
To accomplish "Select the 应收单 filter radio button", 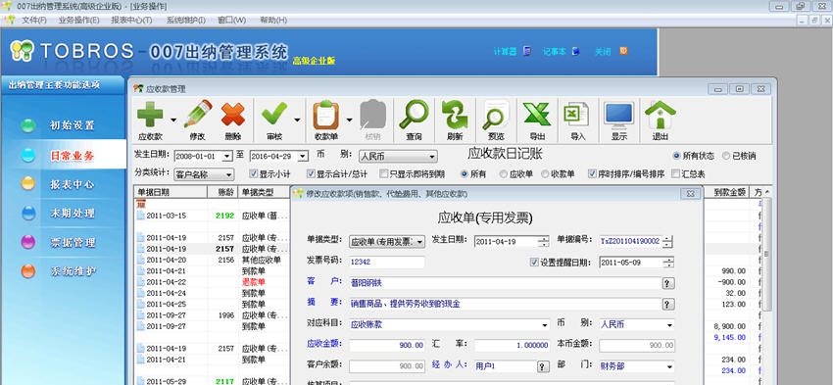I will [x=503, y=173].
